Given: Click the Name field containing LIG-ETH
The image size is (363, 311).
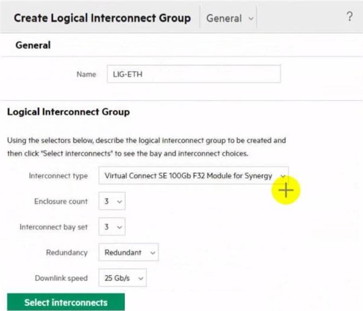Looking at the screenshot, I should [193, 74].
